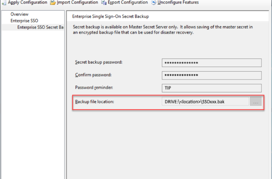Click the 'Backup file location:' label
The height and width of the screenshot is (179, 272).
95,102
